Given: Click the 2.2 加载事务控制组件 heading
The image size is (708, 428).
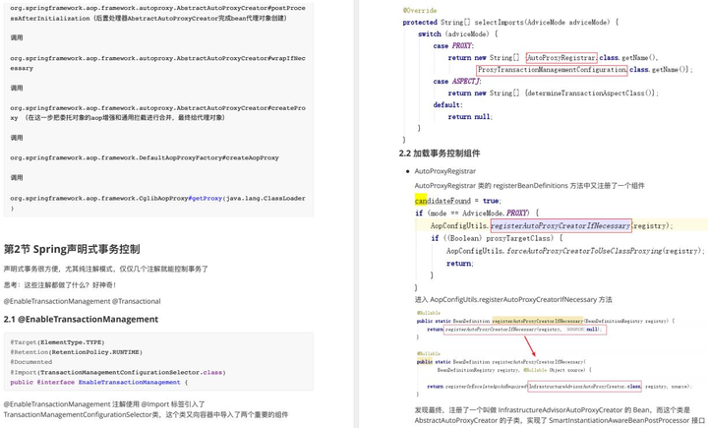Looking at the screenshot, I should tap(440, 153).
